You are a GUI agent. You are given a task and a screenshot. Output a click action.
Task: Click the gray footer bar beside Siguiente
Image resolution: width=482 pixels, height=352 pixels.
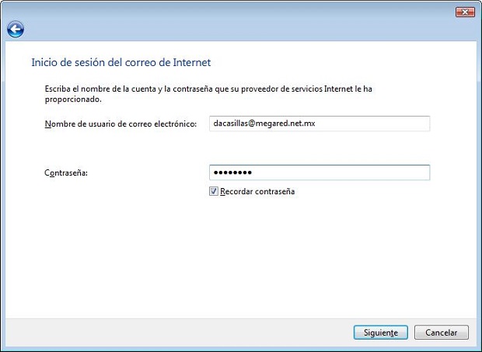(x=178, y=333)
